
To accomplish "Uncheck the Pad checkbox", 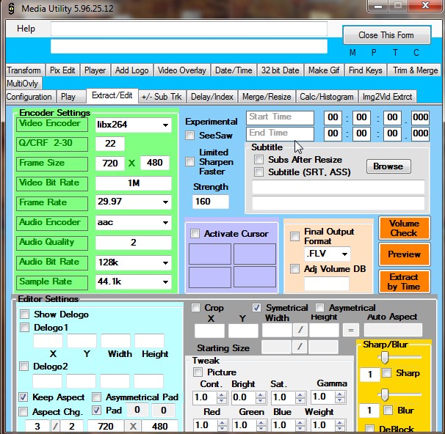I will tap(96, 410).
